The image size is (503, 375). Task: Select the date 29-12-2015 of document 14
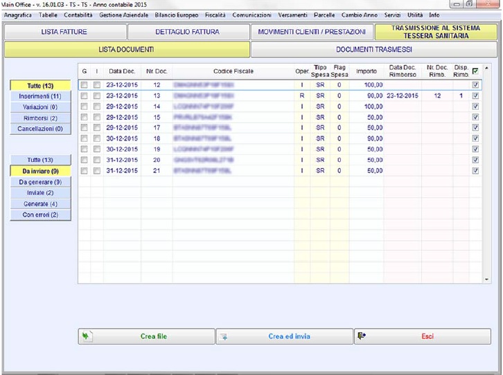(122, 107)
